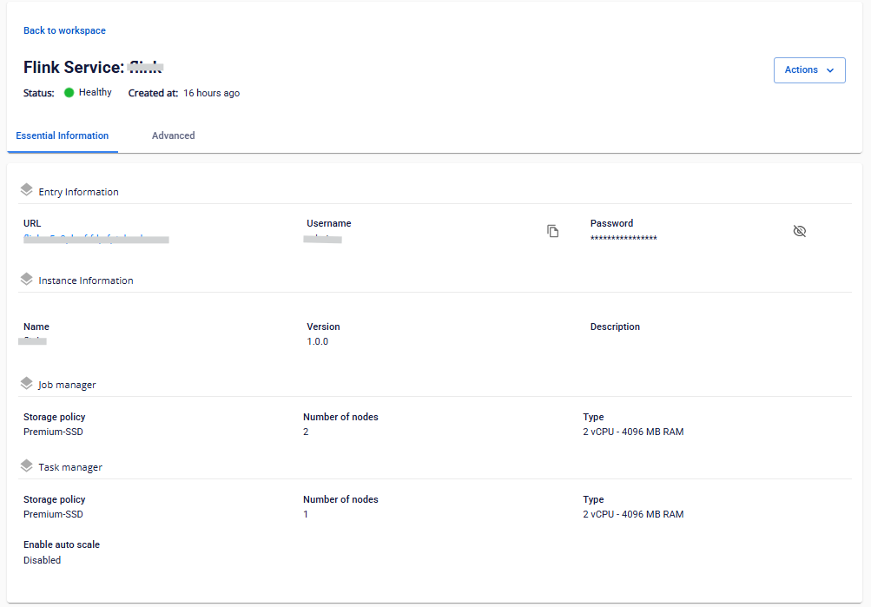This screenshot has height=607, width=871.
Task: Click Task manager number of nodes value 1
Action: click(x=306, y=514)
